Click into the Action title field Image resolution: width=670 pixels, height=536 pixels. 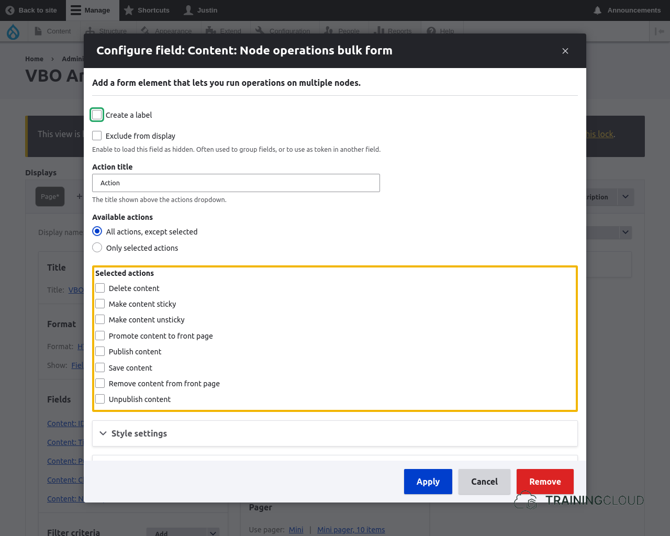236,183
